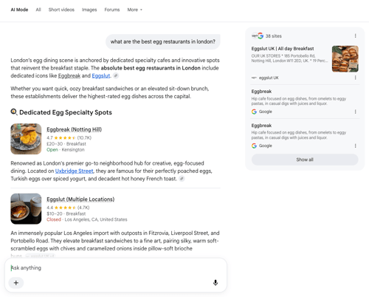Click the Google icon under the first Eggbreak result
This screenshot has height=297, width=369.
tap(254, 112)
